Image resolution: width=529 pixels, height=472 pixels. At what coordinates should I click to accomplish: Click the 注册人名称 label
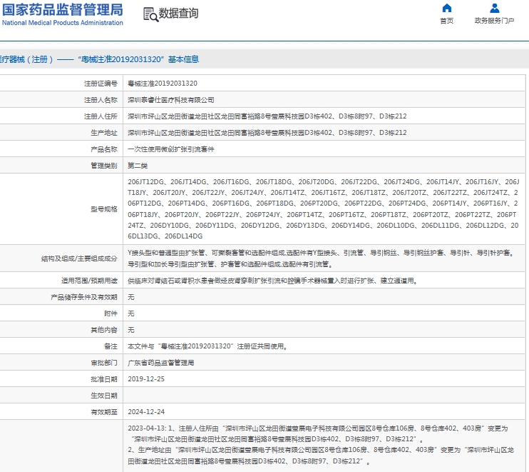(101, 100)
